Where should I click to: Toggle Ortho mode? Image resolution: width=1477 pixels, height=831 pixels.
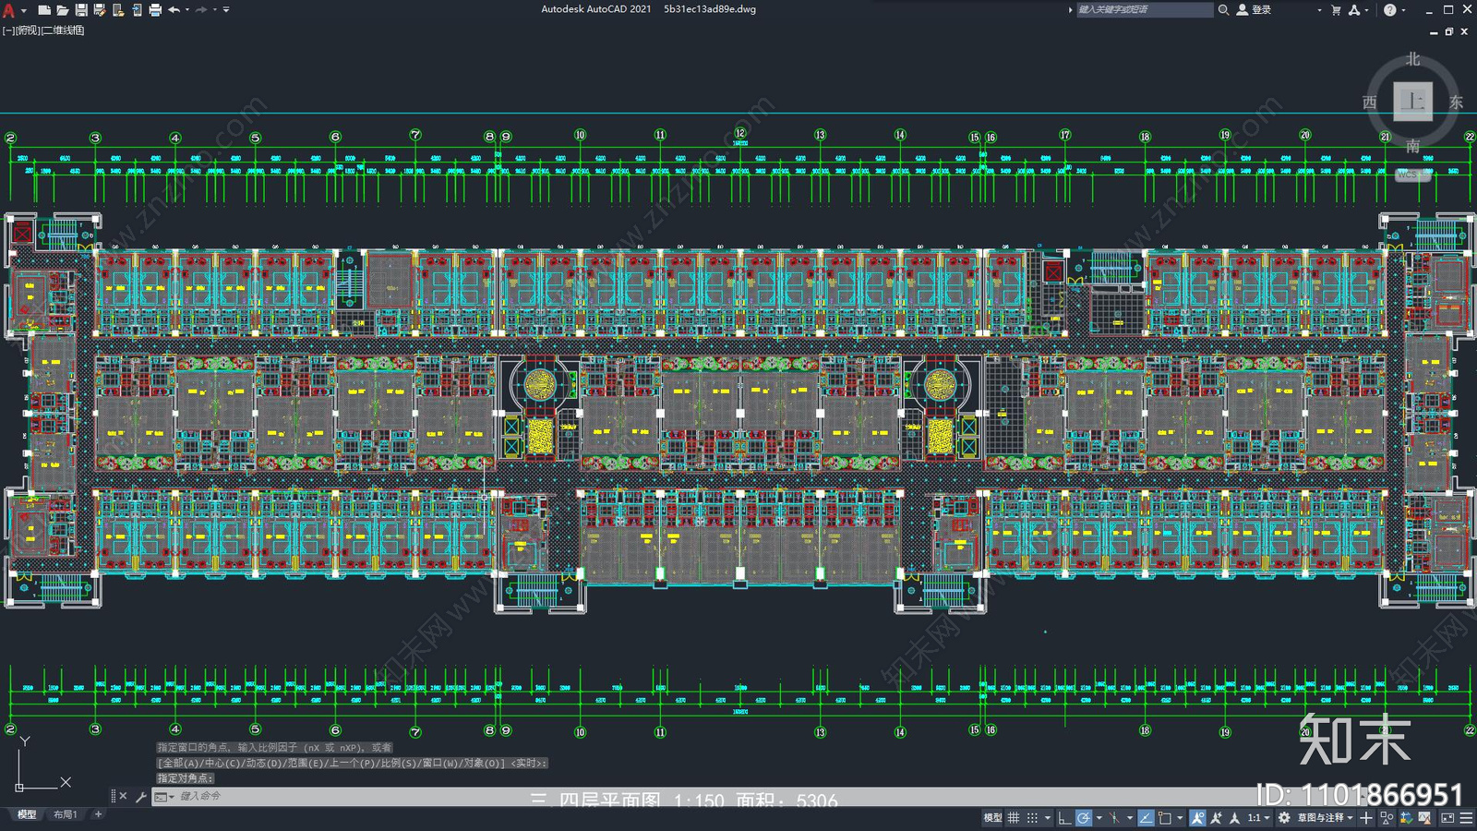(x=1064, y=818)
